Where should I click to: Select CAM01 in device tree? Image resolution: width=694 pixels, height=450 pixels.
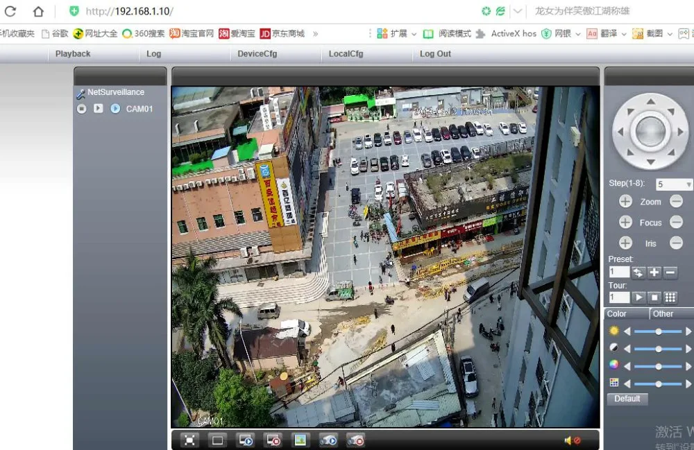(139, 109)
